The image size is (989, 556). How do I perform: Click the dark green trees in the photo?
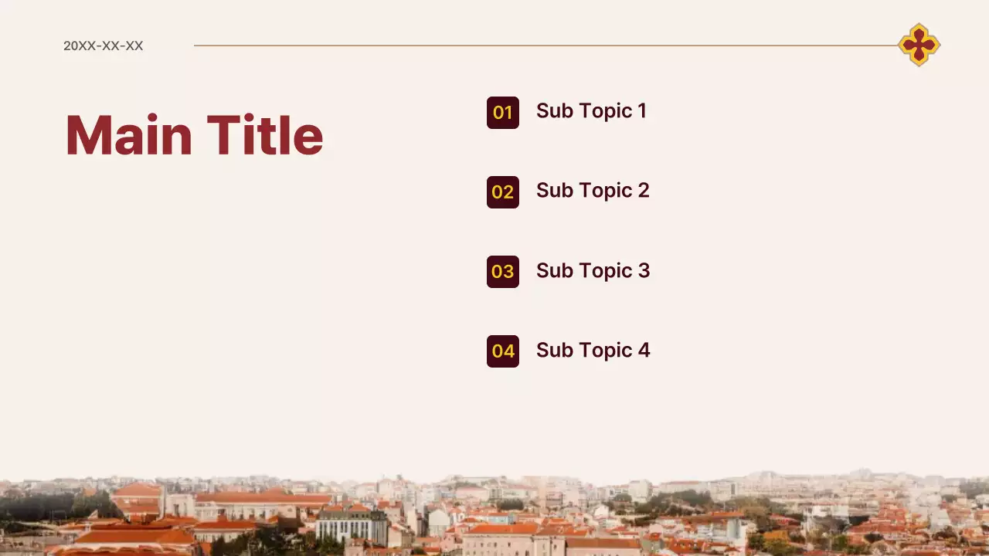click(46, 507)
